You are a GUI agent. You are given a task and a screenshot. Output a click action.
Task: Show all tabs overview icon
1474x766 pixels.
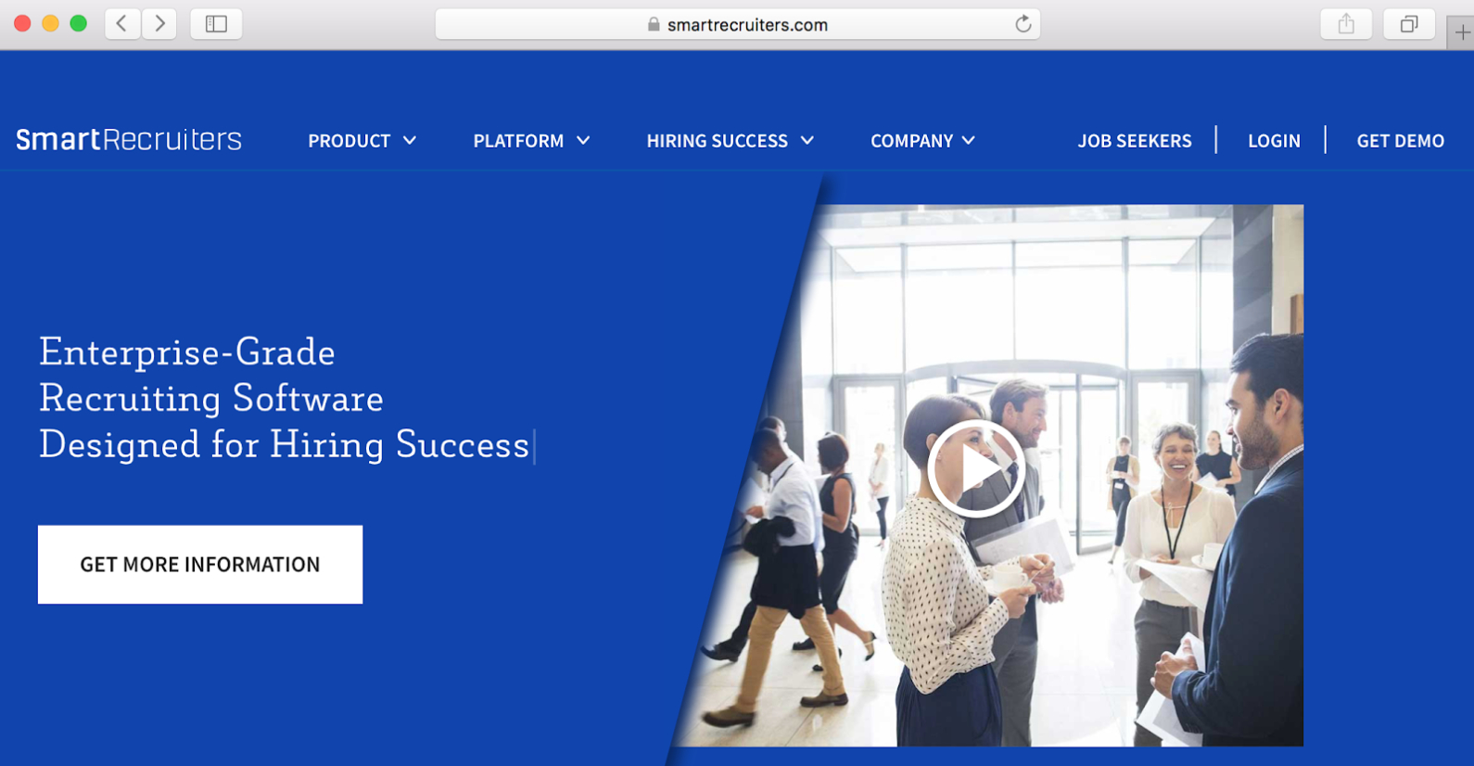[x=1409, y=24]
